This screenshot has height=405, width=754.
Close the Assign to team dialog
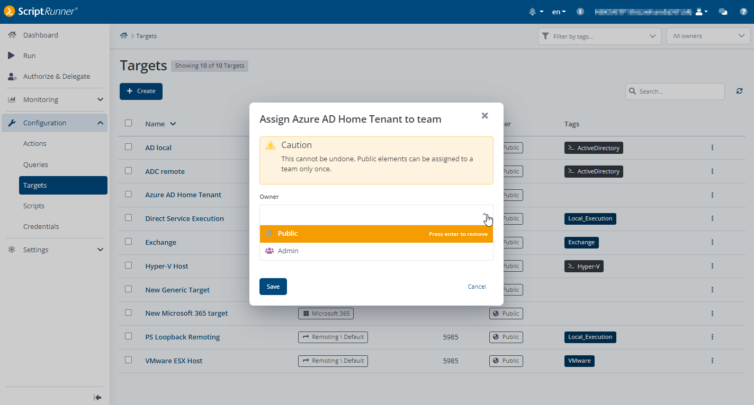484,115
